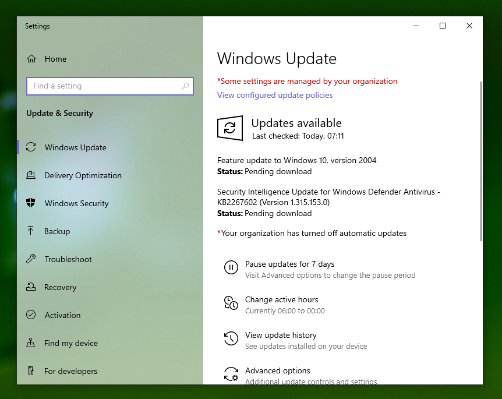Click the magnifier icon in search box
This screenshot has width=502, height=399.
coord(185,86)
